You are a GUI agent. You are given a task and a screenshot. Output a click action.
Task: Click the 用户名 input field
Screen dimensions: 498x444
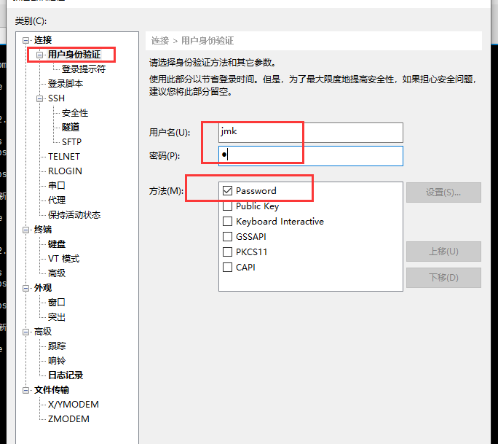311,133
